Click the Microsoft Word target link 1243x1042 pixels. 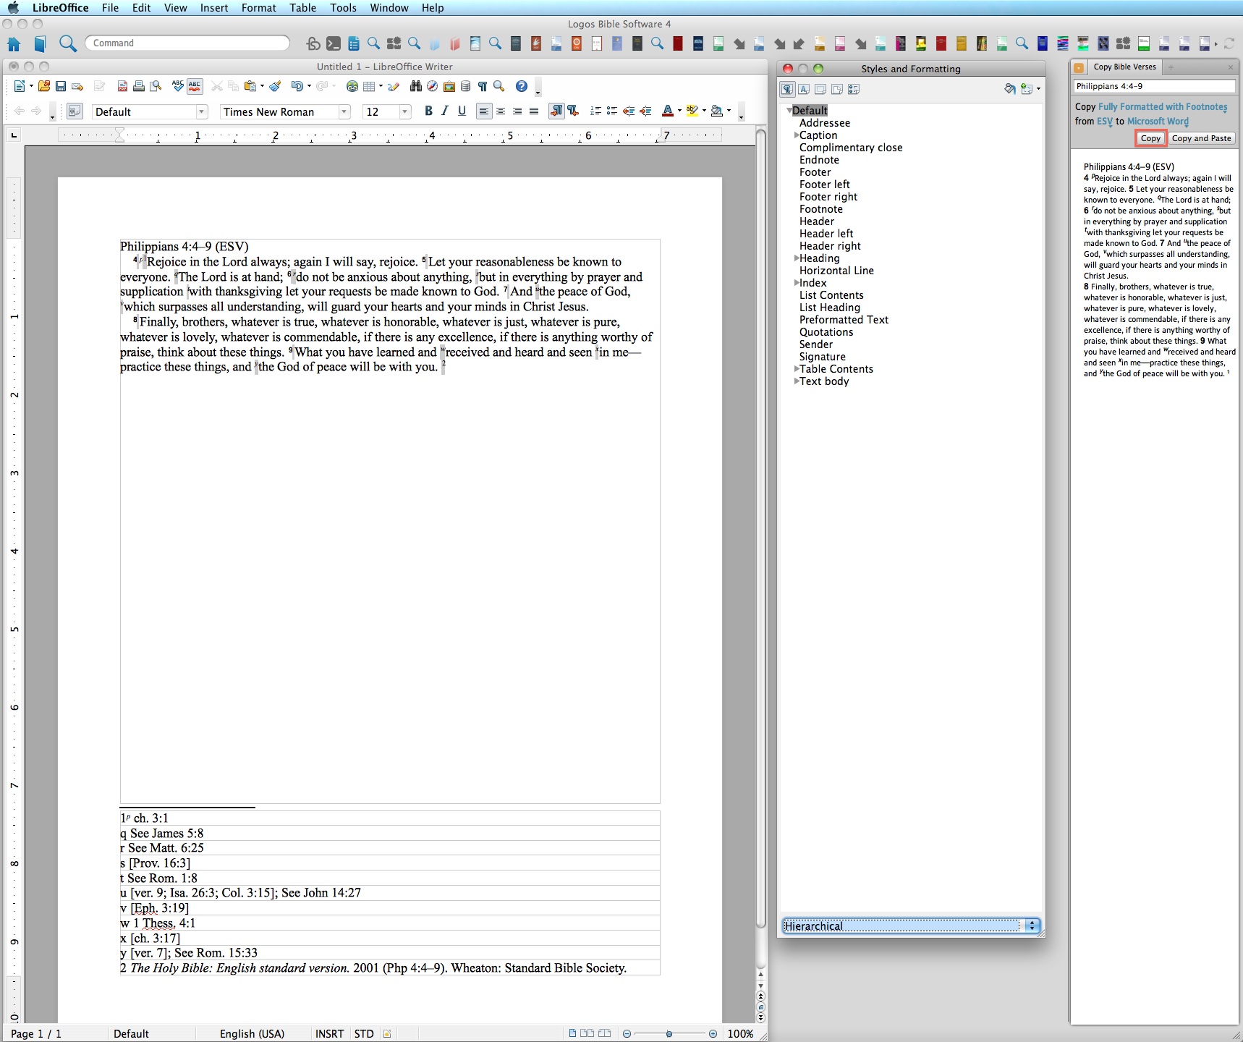(1158, 122)
